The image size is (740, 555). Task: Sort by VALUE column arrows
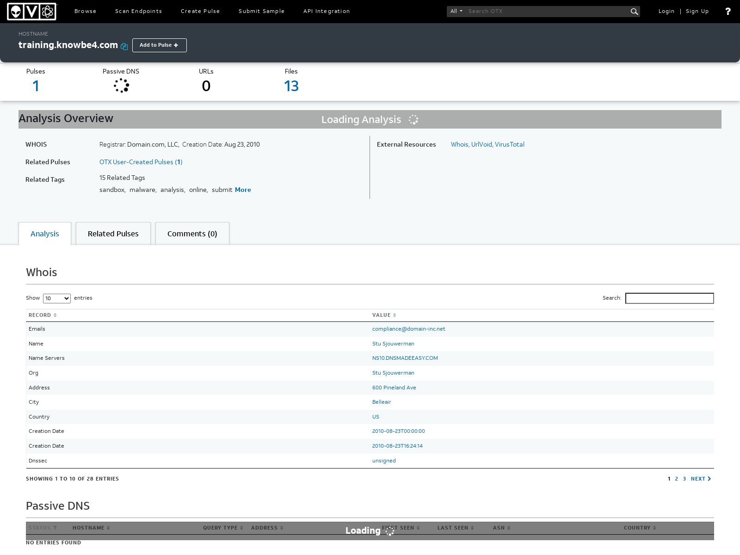395,315
